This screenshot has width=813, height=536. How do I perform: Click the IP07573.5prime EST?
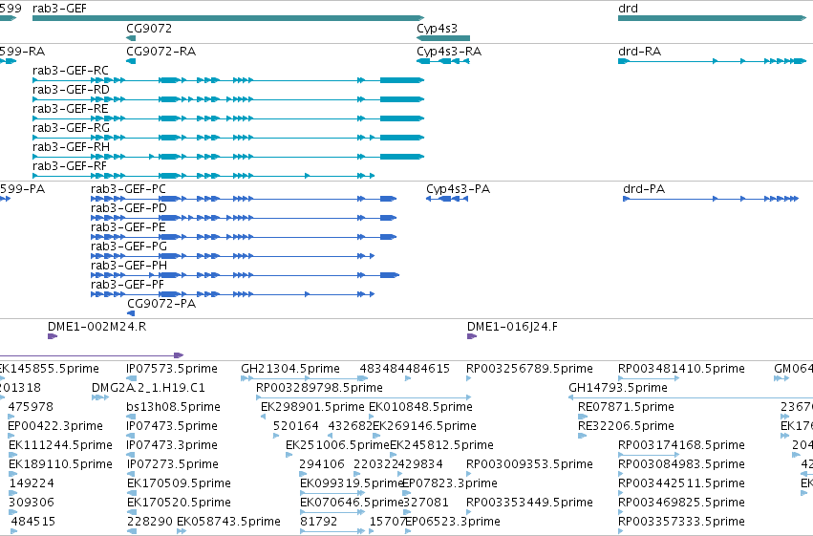[x=172, y=369]
